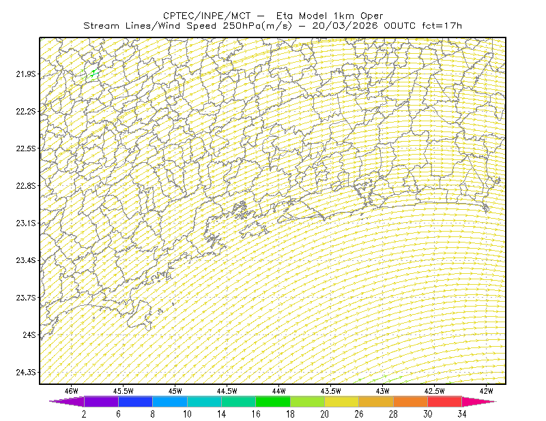
Task: Click the red 30–34 legend swatch
Action: pyautogui.click(x=445, y=401)
